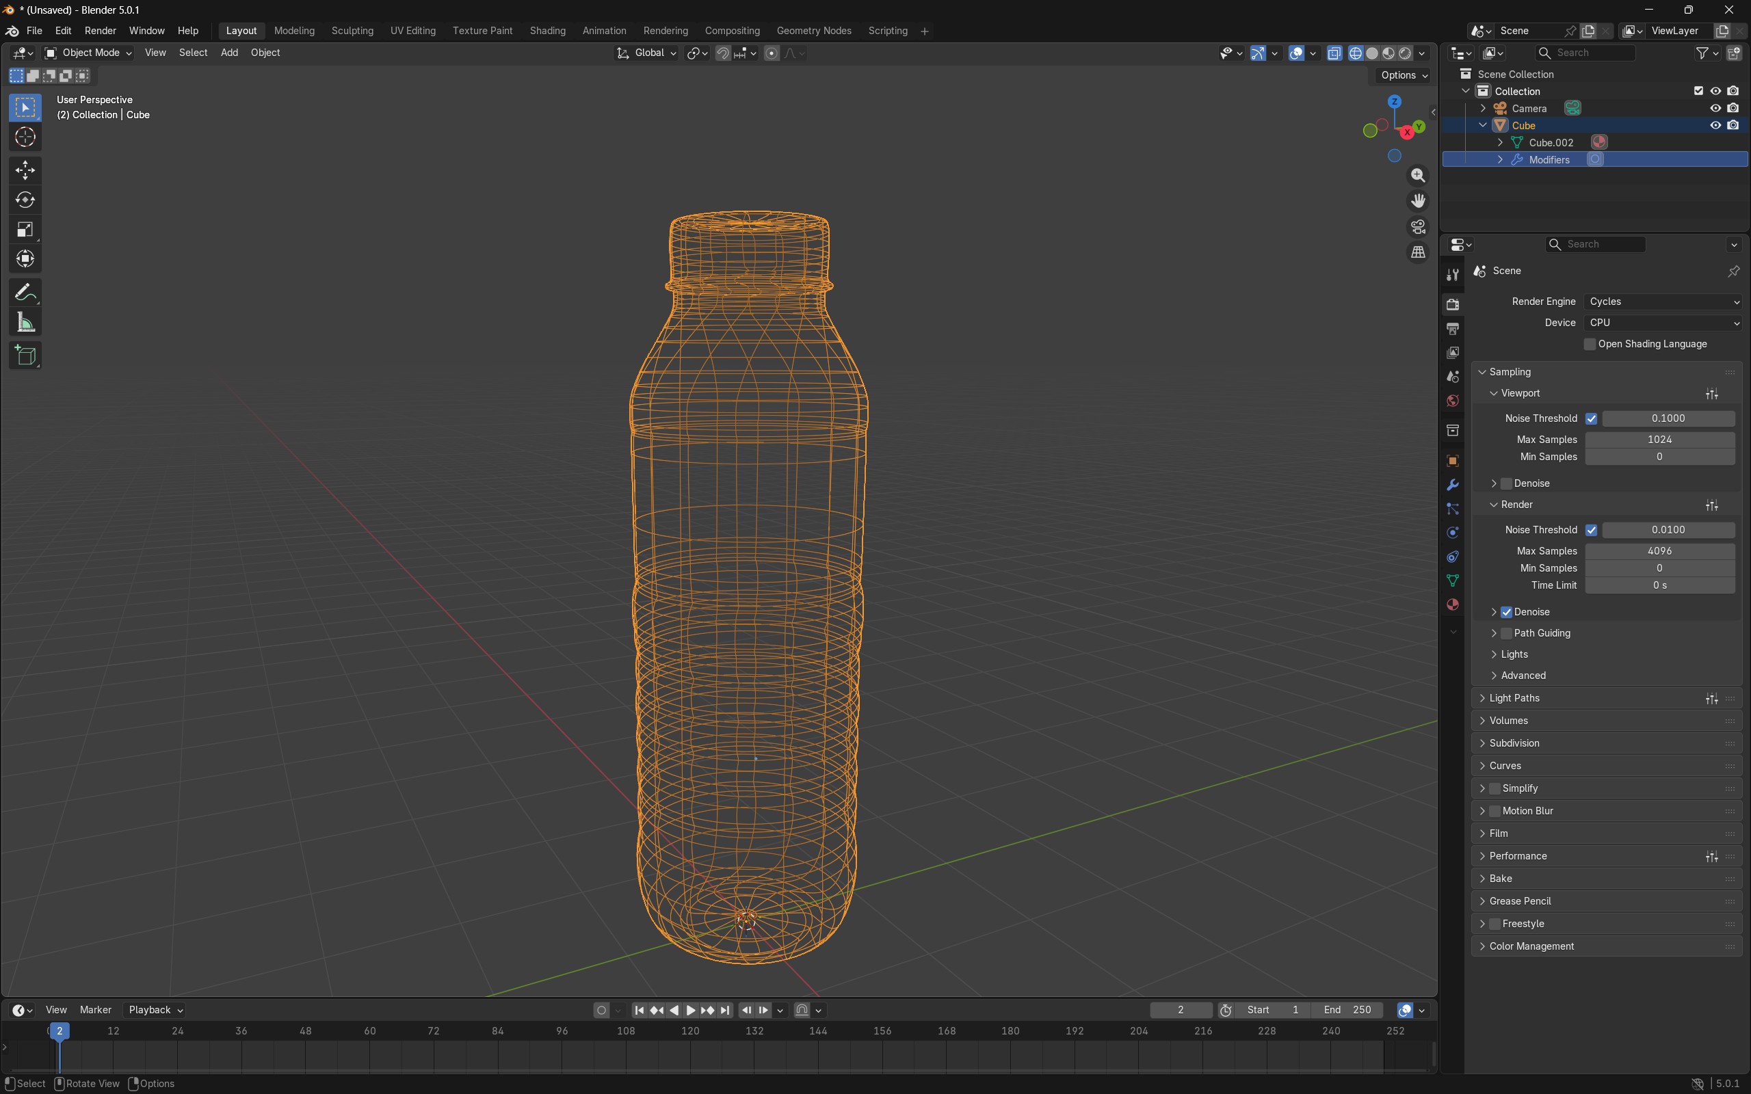Image resolution: width=1751 pixels, height=1094 pixels.
Task: Open the Render Engine dropdown
Action: [x=1663, y=302]
